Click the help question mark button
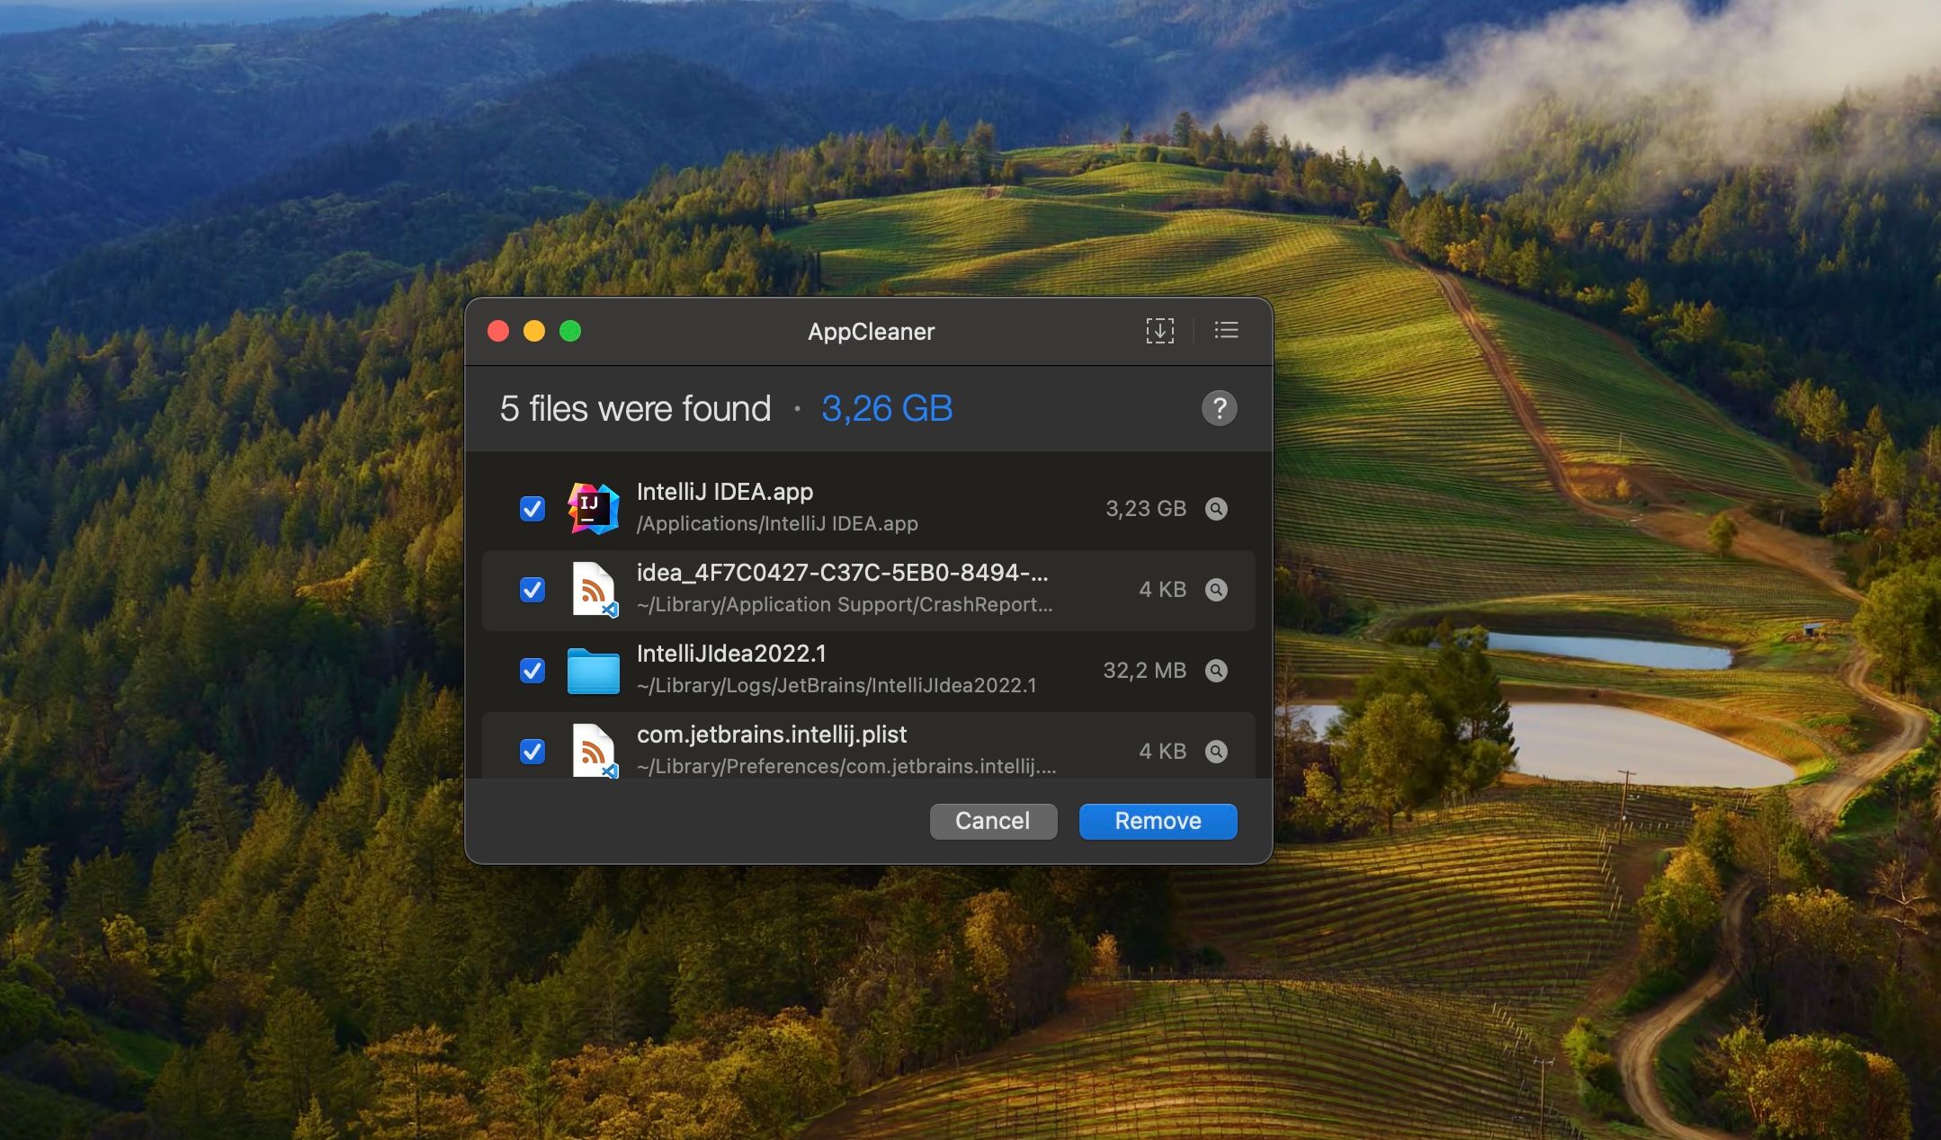 (x=1219, y=408)
